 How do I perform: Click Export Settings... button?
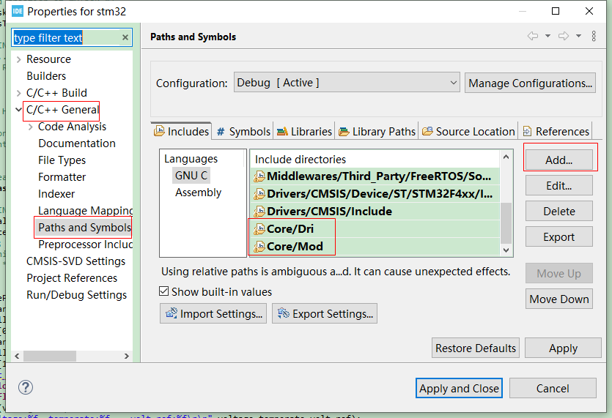pos(325,313)
